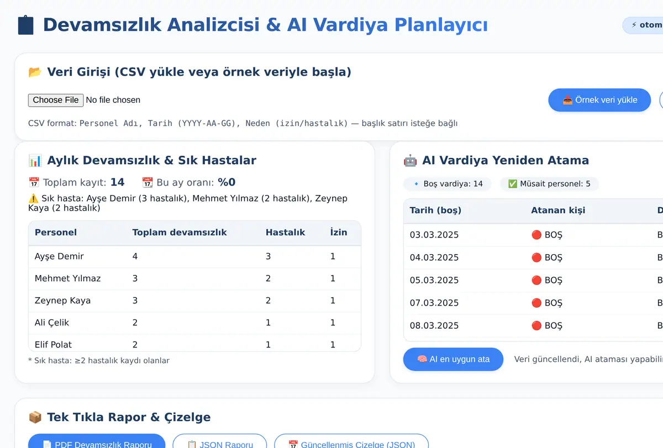The width and height of the screenshot is (663, 448).
Task: Click the Devamsızlık Analizcisi page title
Action: click(265, 25)
